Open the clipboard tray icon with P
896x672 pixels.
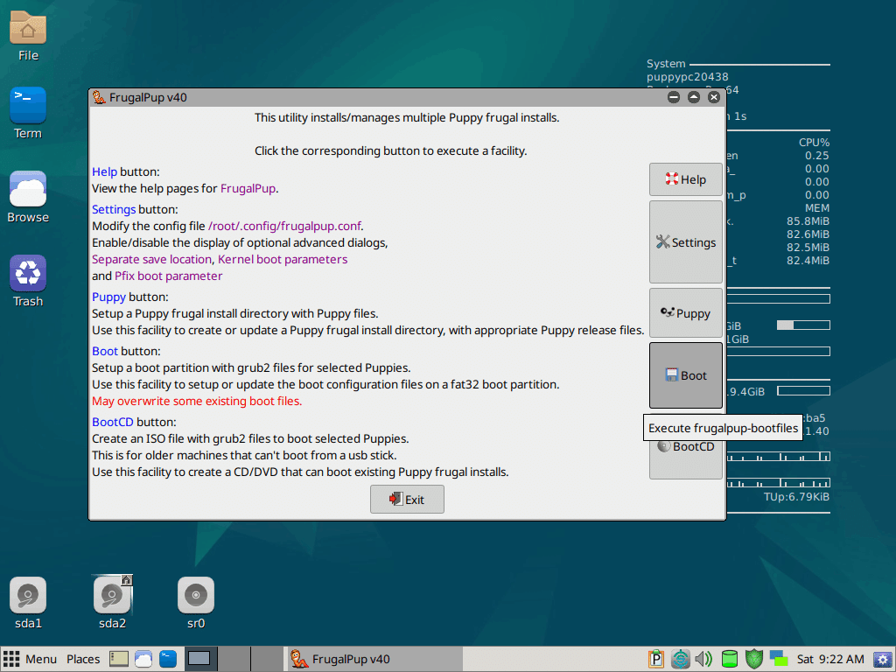click(x=655, y=659)
